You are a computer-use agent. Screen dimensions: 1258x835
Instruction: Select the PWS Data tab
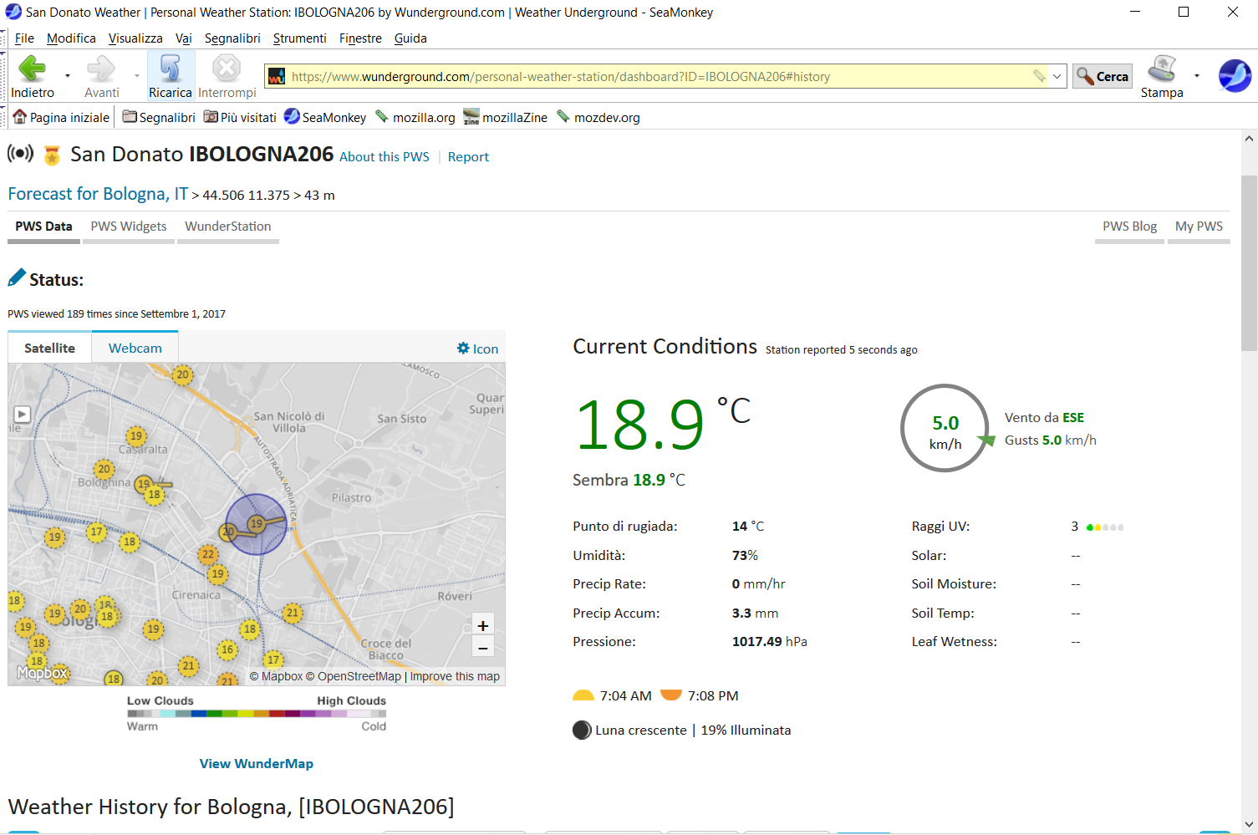(x=43, y=227)
